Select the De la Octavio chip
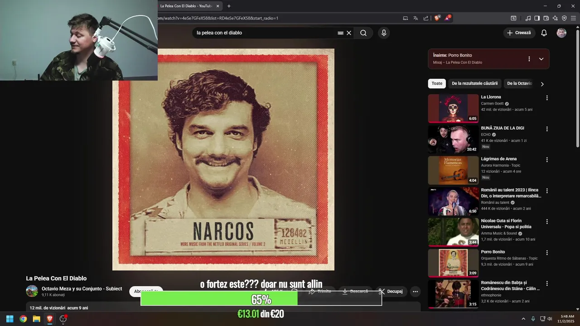 520,83
